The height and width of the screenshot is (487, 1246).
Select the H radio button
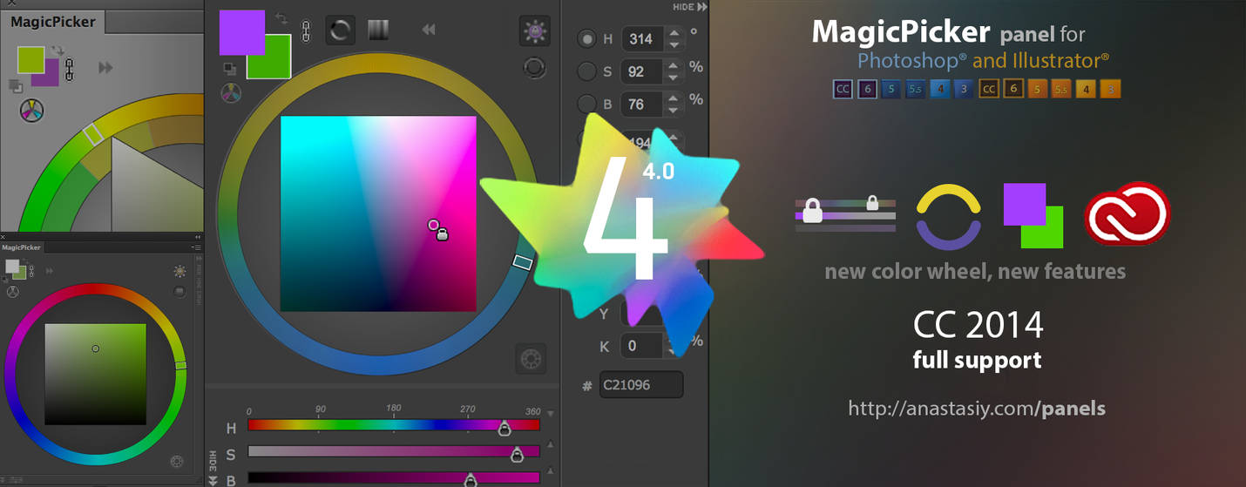click(587, 39)
